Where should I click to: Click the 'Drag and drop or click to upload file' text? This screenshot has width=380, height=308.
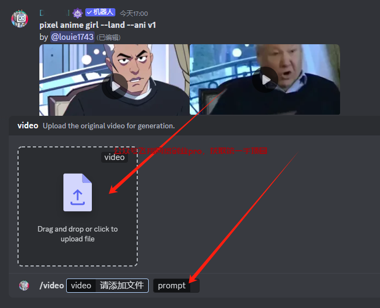pyautogui.click(x=78, y=234)
